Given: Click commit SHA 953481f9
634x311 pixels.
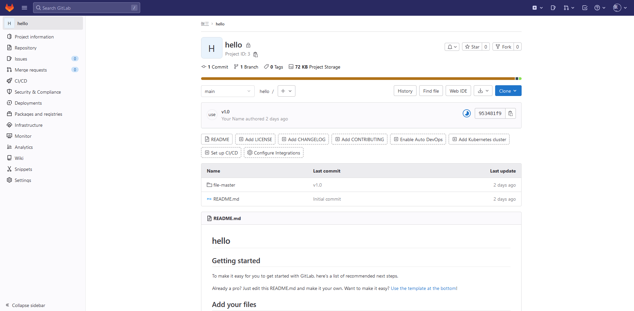Looking at the screenshot, I should tap(490, 113).
